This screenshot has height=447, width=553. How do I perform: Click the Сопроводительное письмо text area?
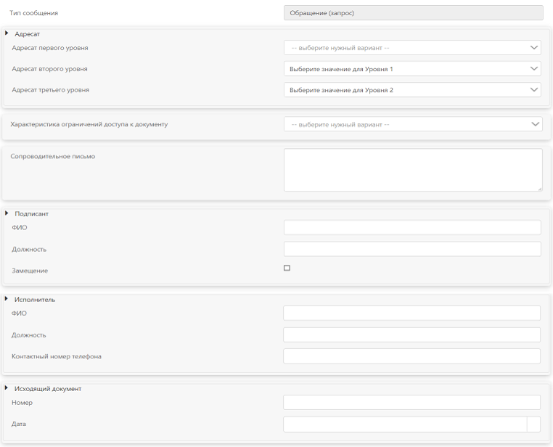click(412, 170)
